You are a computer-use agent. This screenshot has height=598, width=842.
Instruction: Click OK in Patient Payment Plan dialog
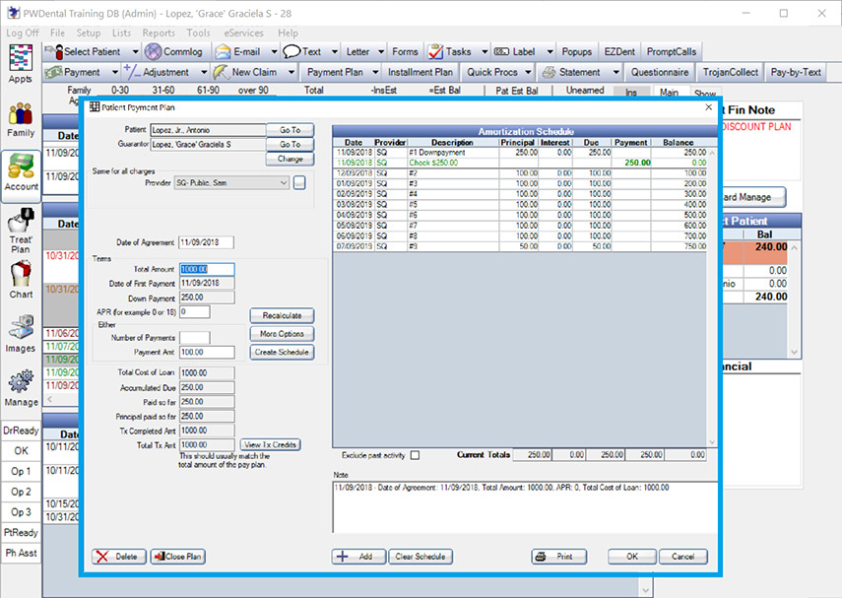pos(632,557)
